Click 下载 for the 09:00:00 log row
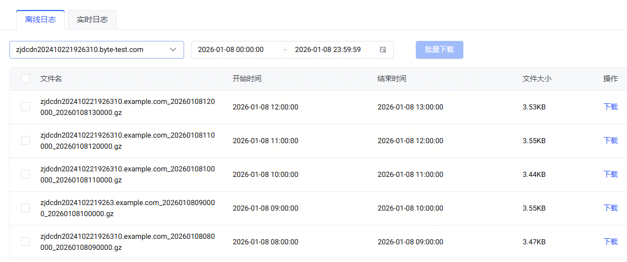This screenshot has width=627, height=262. click(x=610, y=208)
